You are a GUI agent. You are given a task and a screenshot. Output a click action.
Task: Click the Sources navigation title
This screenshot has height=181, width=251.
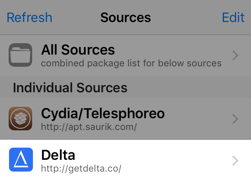click(x=125, y=18)
